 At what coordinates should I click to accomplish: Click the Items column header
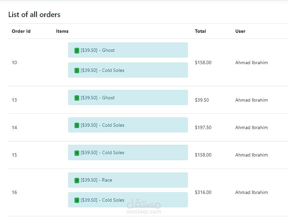coord(62,31)
